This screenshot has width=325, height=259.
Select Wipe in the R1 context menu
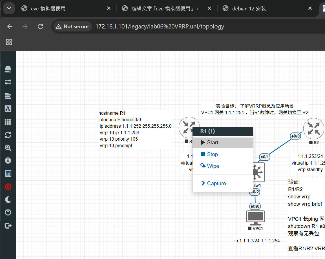click(x=213, y=166)
